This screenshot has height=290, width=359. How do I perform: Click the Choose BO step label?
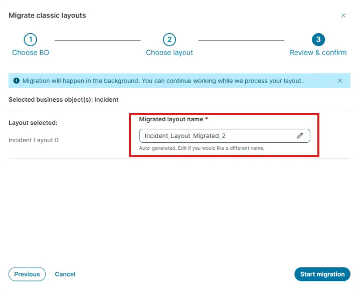click(31, 53)
